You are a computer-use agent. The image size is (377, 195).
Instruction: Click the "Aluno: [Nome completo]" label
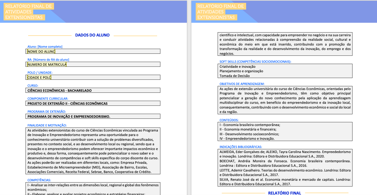(45, 47)
